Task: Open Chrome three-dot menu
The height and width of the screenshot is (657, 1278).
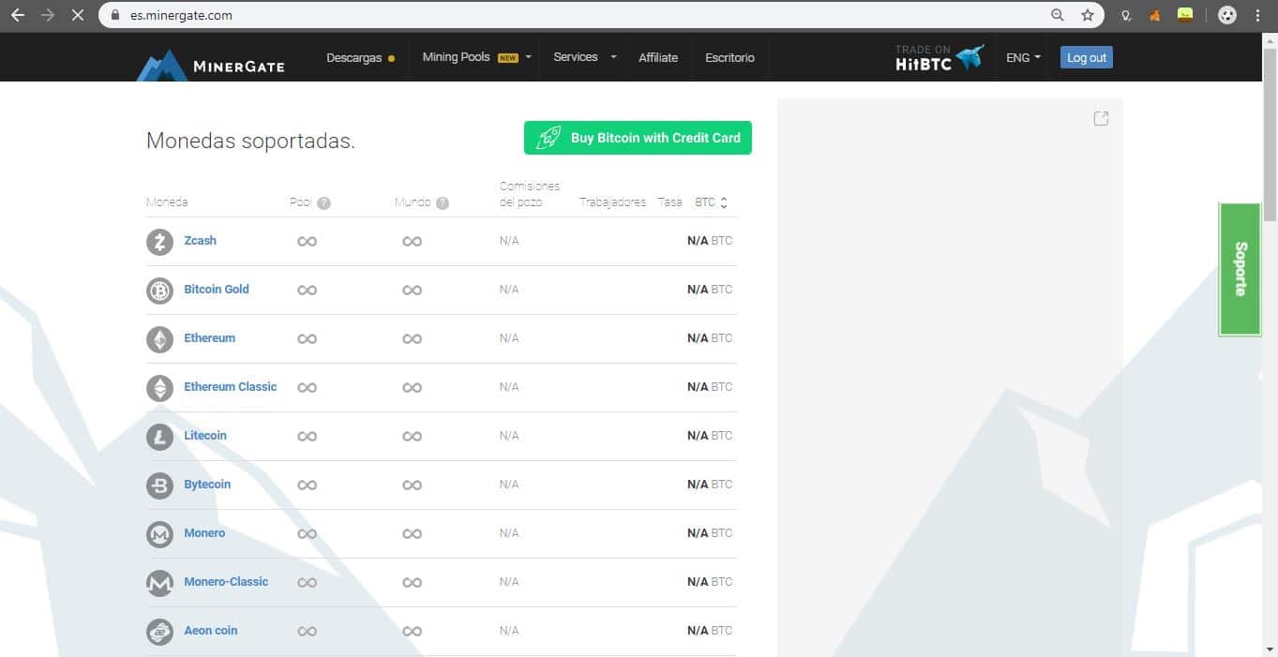Action: (x=1257, y=15)
